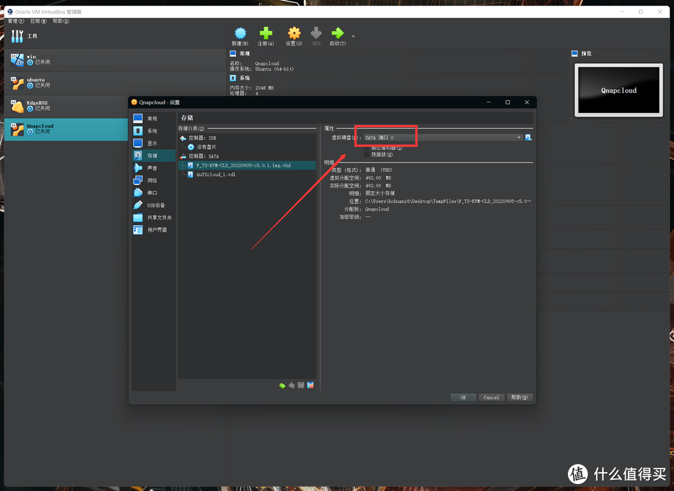Switch to 用户界面 settings category

[x=154, y=231]
